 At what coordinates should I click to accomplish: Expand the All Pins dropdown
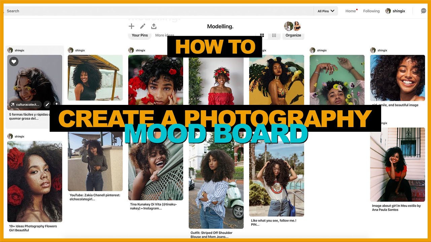coord(326,11)
